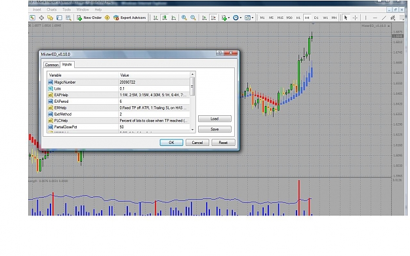Select the M5 timeframe
Image resolution: width=410 pixels, height=256 pixels.
point(271,18)
